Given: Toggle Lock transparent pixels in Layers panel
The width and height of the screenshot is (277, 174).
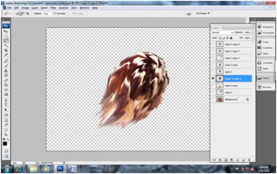Looking at the screenshot, I should 220,38.
